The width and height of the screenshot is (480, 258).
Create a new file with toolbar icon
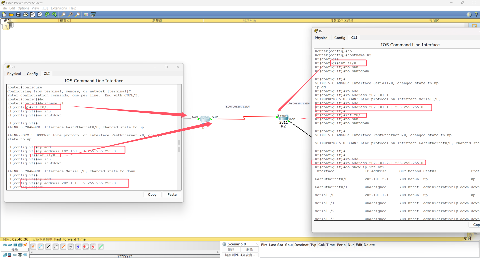[x=4, y=15]
